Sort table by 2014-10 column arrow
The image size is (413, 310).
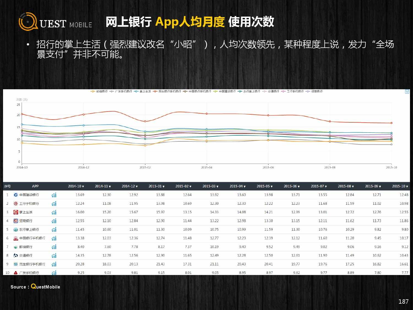click(x=83, y=187)
